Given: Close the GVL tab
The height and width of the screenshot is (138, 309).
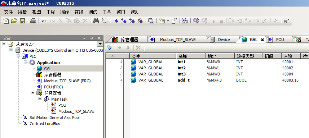Looking at the screenshot, I should [x=262, y=40].
